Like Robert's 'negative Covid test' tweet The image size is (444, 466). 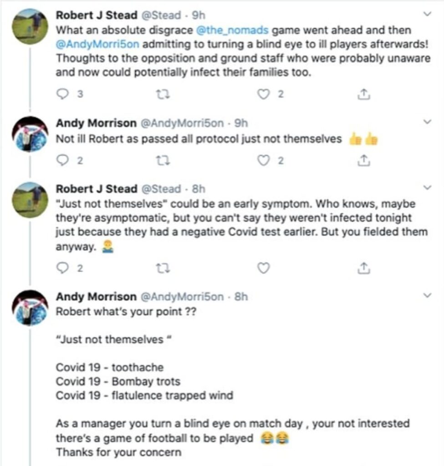pyautogui.click(x=264, y=268)
